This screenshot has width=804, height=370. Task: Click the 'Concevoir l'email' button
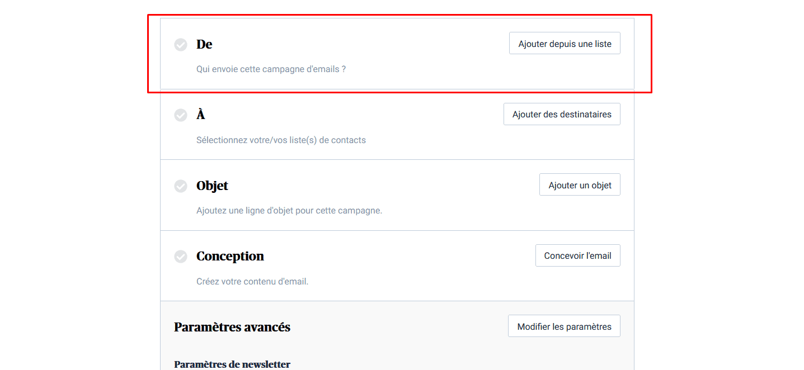click(577, 255)
